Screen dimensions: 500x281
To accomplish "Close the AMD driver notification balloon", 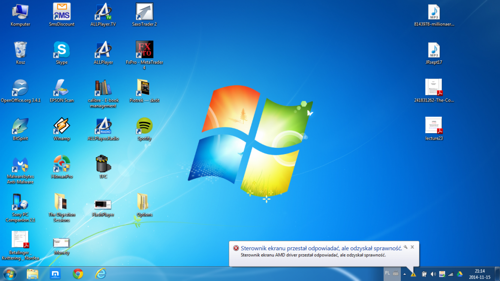I will [412, 247].
